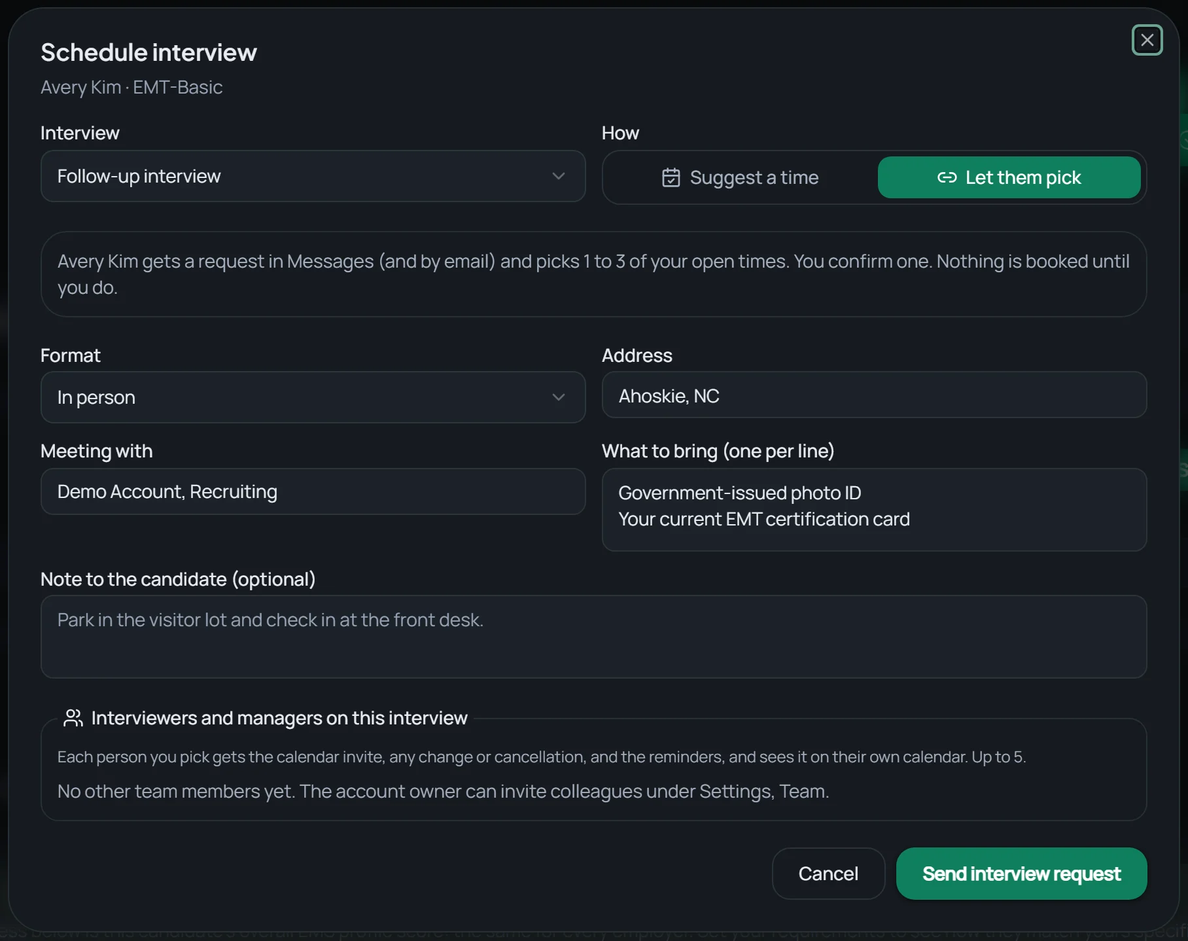Select the Avery Kim · EMT-Basic subtitle

coord(131,87)
